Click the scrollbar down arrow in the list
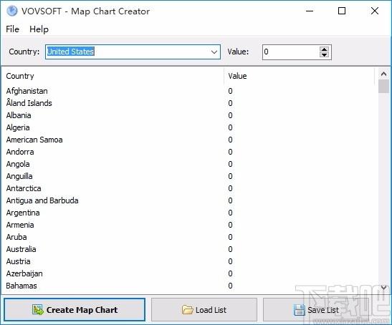The width and height of the screenshot is (392, 325). tap(383, 288)
